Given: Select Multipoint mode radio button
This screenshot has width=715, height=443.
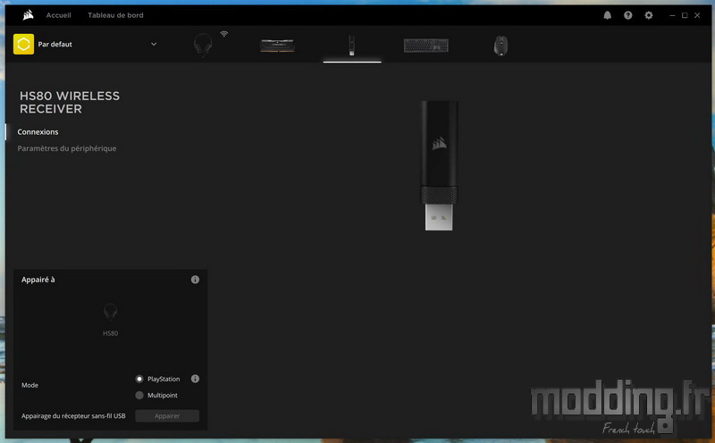Looking at the screenshot, I should click(x=139, y=395).
